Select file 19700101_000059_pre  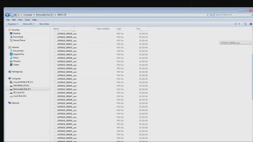tap(67, 138)
